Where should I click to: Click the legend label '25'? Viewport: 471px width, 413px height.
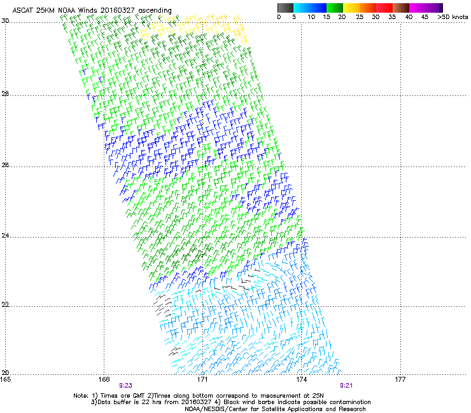tap(360, 17)
